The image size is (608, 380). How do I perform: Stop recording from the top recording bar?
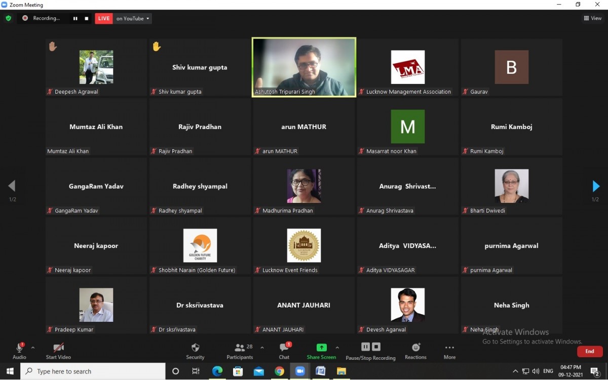click(x=87, y=19)
